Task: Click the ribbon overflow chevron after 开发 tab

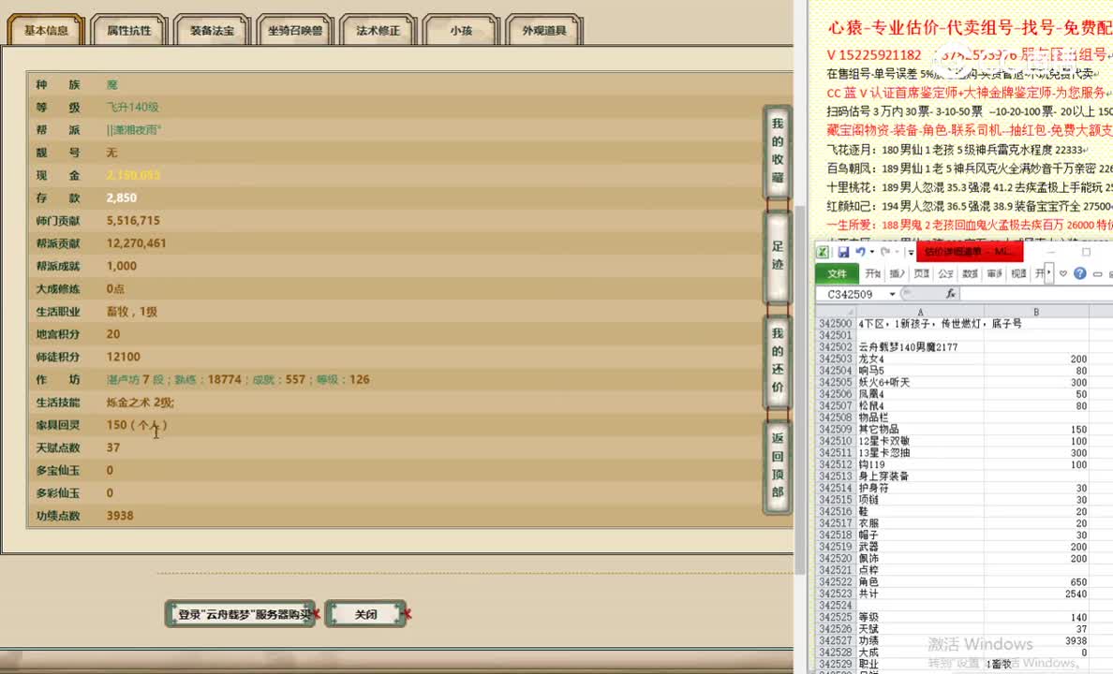Action: click(x=1048, y=272)
